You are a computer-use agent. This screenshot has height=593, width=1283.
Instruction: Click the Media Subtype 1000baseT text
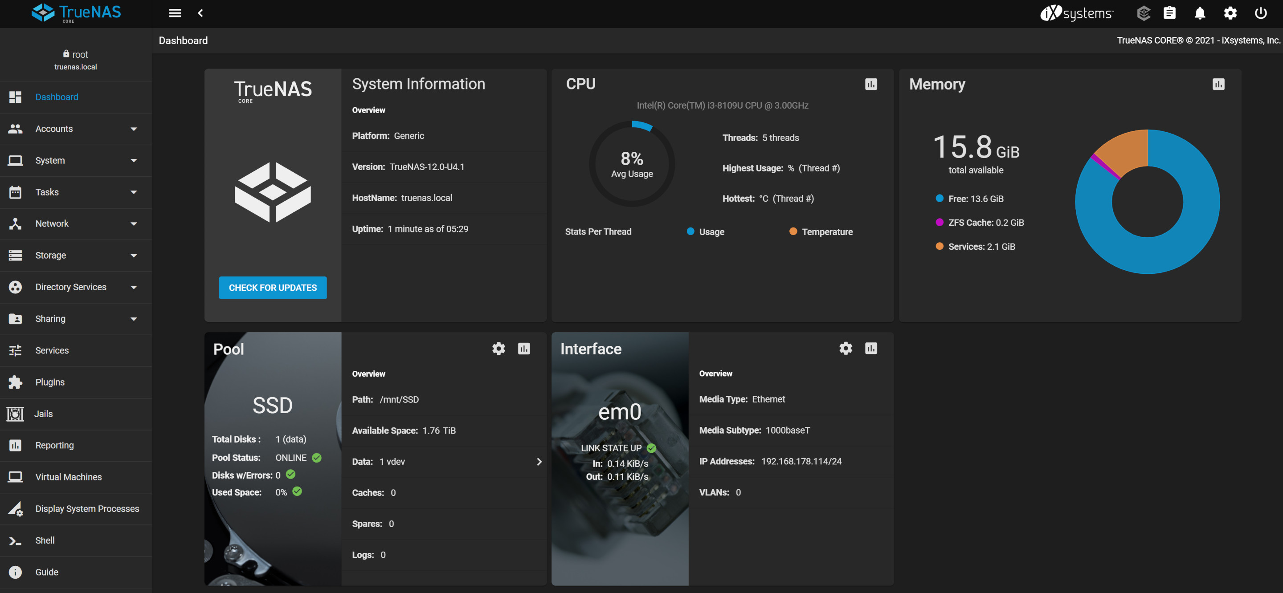click(754, 430)
